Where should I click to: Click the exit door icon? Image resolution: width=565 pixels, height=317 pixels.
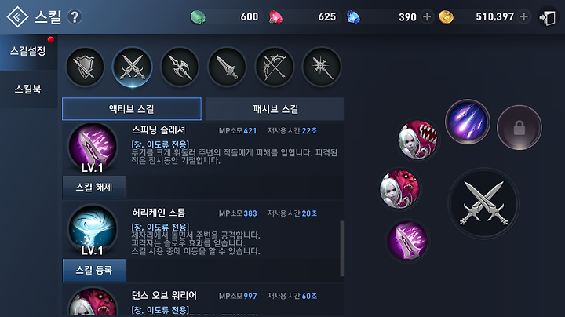coord(548,17)
